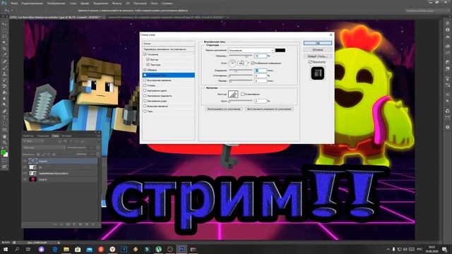The image size is (452, 254).
Task: Select the Crop tool
Action: click(4, 49)
